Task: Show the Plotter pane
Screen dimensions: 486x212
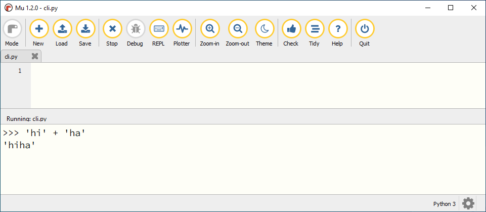Action: (182, 32)
